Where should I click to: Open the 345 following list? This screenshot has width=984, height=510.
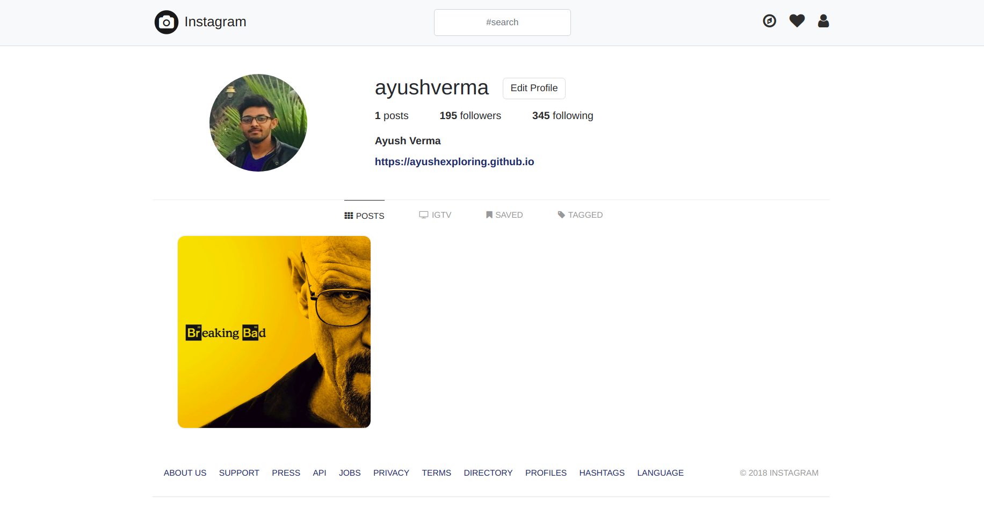point(562,116)
